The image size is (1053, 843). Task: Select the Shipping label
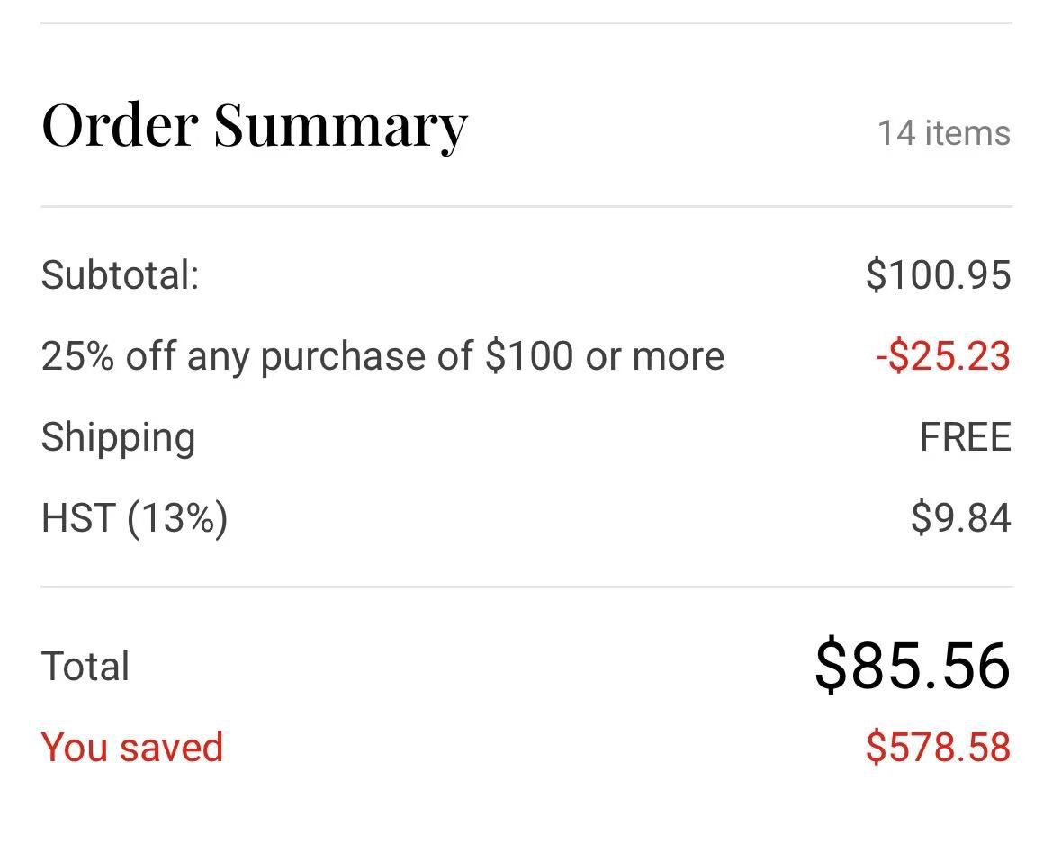(x=118, y=437)
